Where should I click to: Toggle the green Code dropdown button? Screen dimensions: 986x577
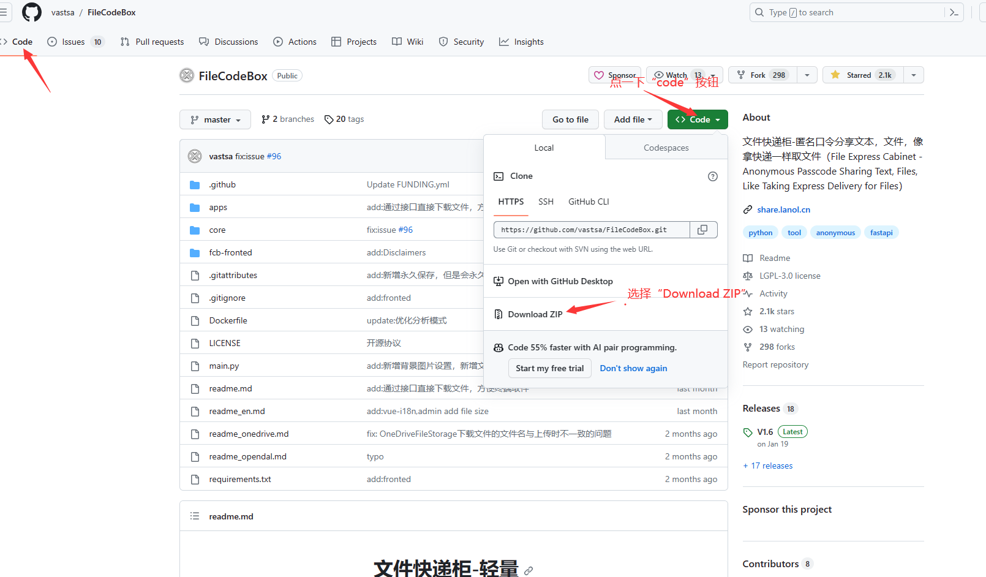[x=698, y=119]
